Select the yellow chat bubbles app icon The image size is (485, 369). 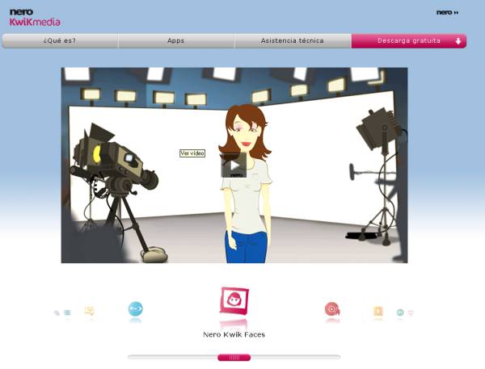coord(90,311)
